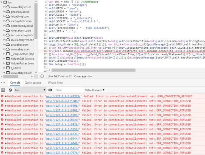Expand the secureir.ebaystatic node
Viewport: 205px width, 155px height.
(x=4, y=35)
